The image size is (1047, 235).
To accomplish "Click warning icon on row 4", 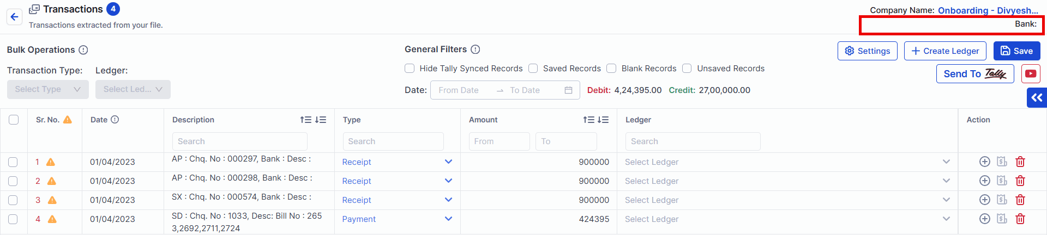I will tap(52, 219).
